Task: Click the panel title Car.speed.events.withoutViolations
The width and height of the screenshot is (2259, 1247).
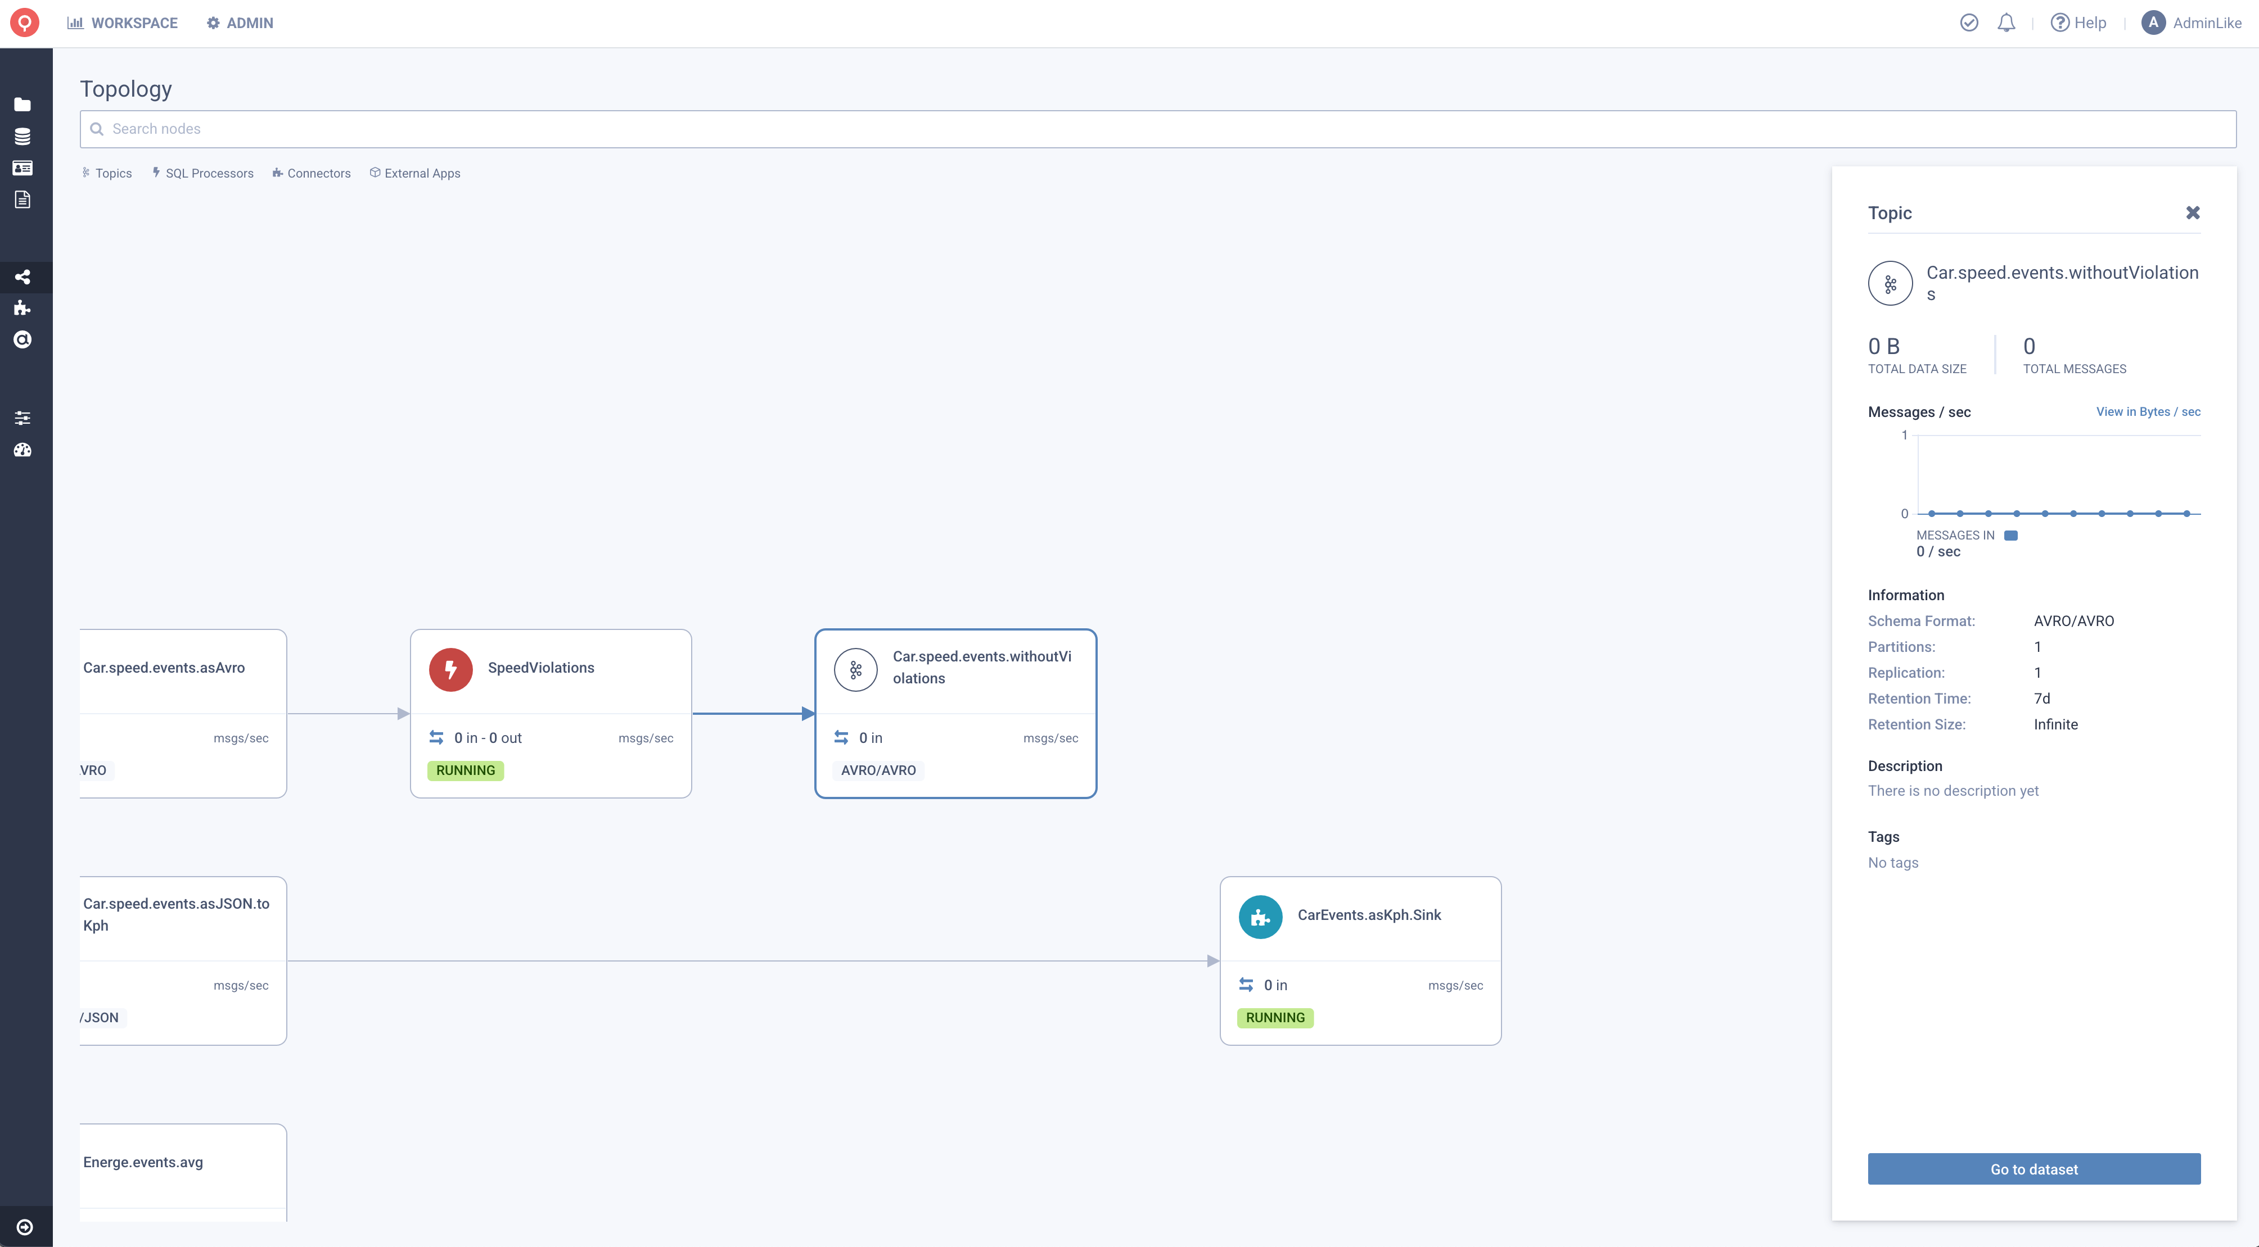Action: (x=2063, y=283)
